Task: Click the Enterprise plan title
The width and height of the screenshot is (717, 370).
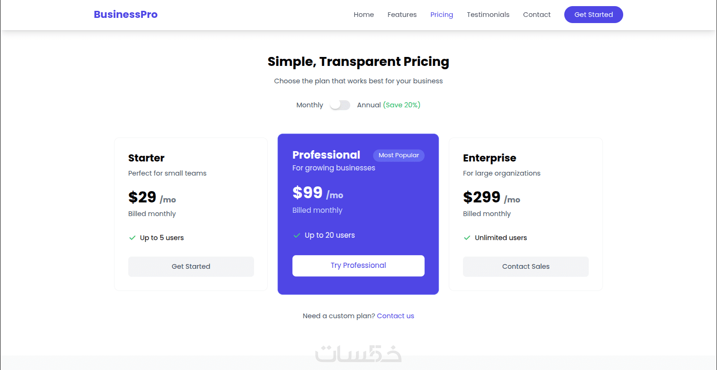Action: click(x=489, y=158)
